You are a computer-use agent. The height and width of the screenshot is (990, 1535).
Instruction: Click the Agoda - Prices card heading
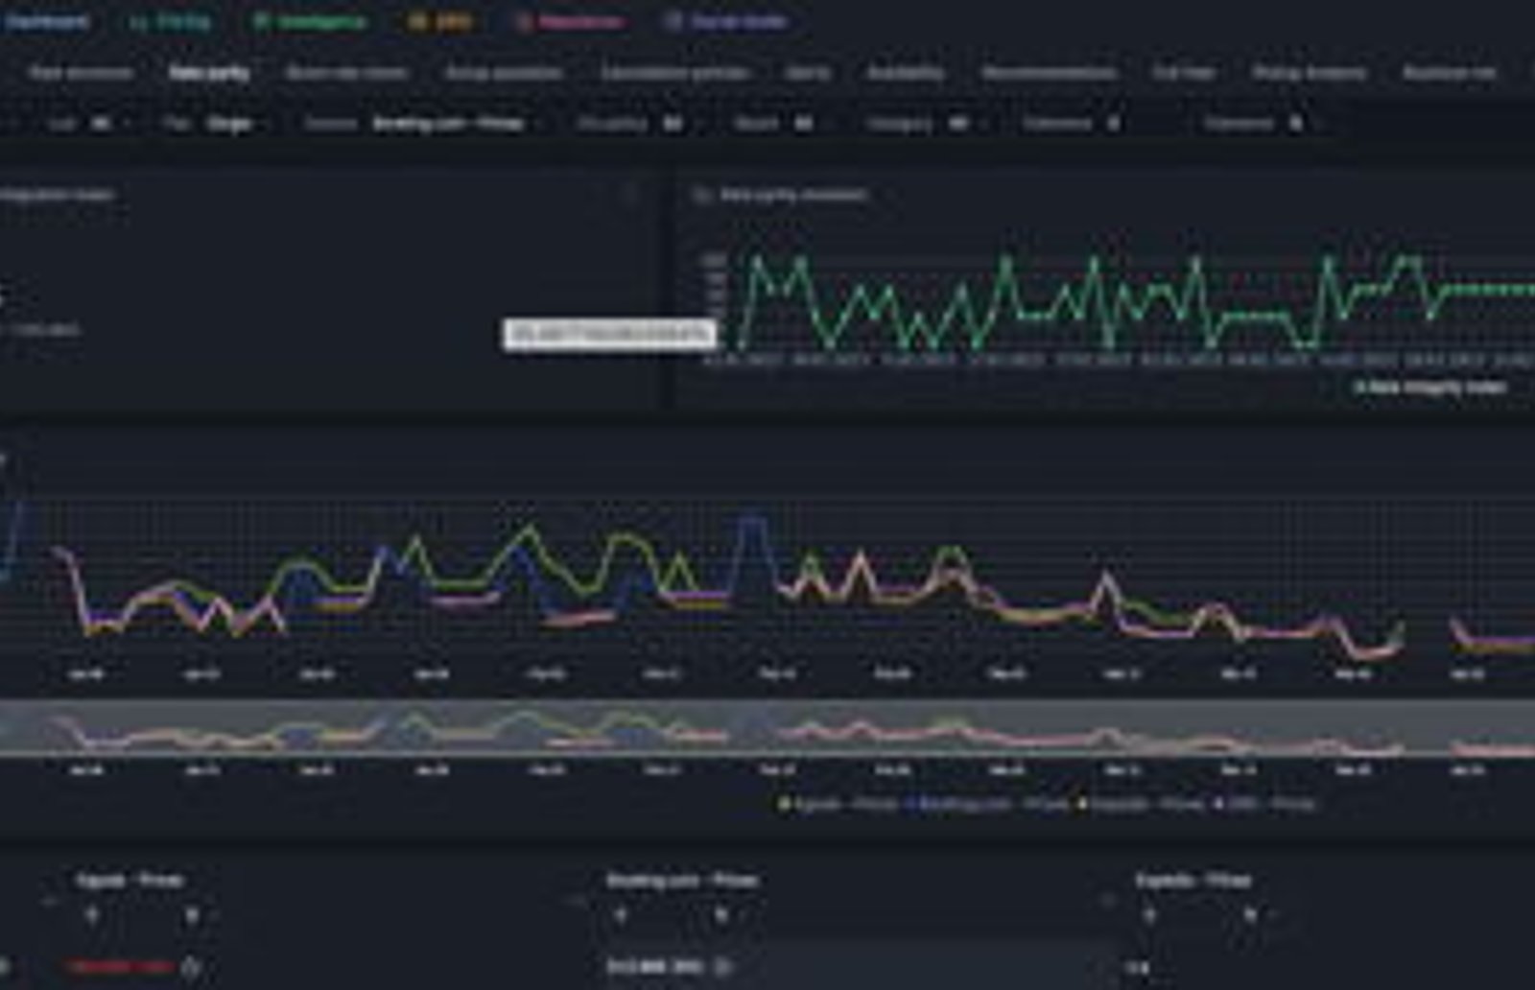(x=130, y=880)
